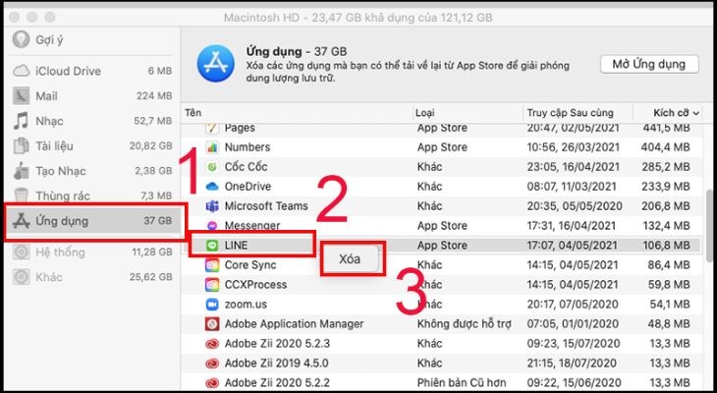
Task: Click the Tài liệu documents icon
Action: click(x=21, y=146)
